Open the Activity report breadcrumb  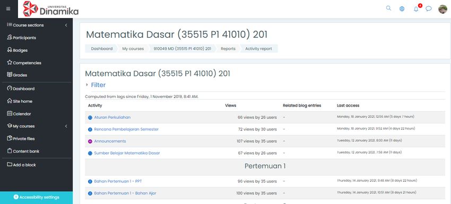258,49
